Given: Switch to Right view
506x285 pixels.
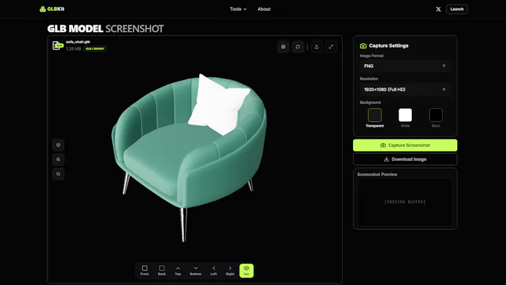Looking at the screenshot, I should click(x=230, y=270).
